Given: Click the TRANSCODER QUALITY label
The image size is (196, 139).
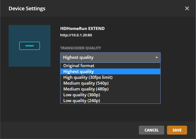Looking at the screenshot, I should (x=81, y=48).
